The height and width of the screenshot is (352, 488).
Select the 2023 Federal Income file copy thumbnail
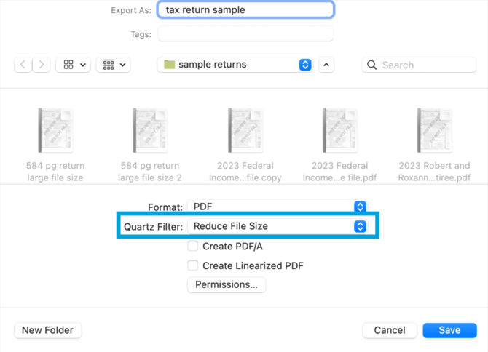pyautogui.click(x=245, y=131)
